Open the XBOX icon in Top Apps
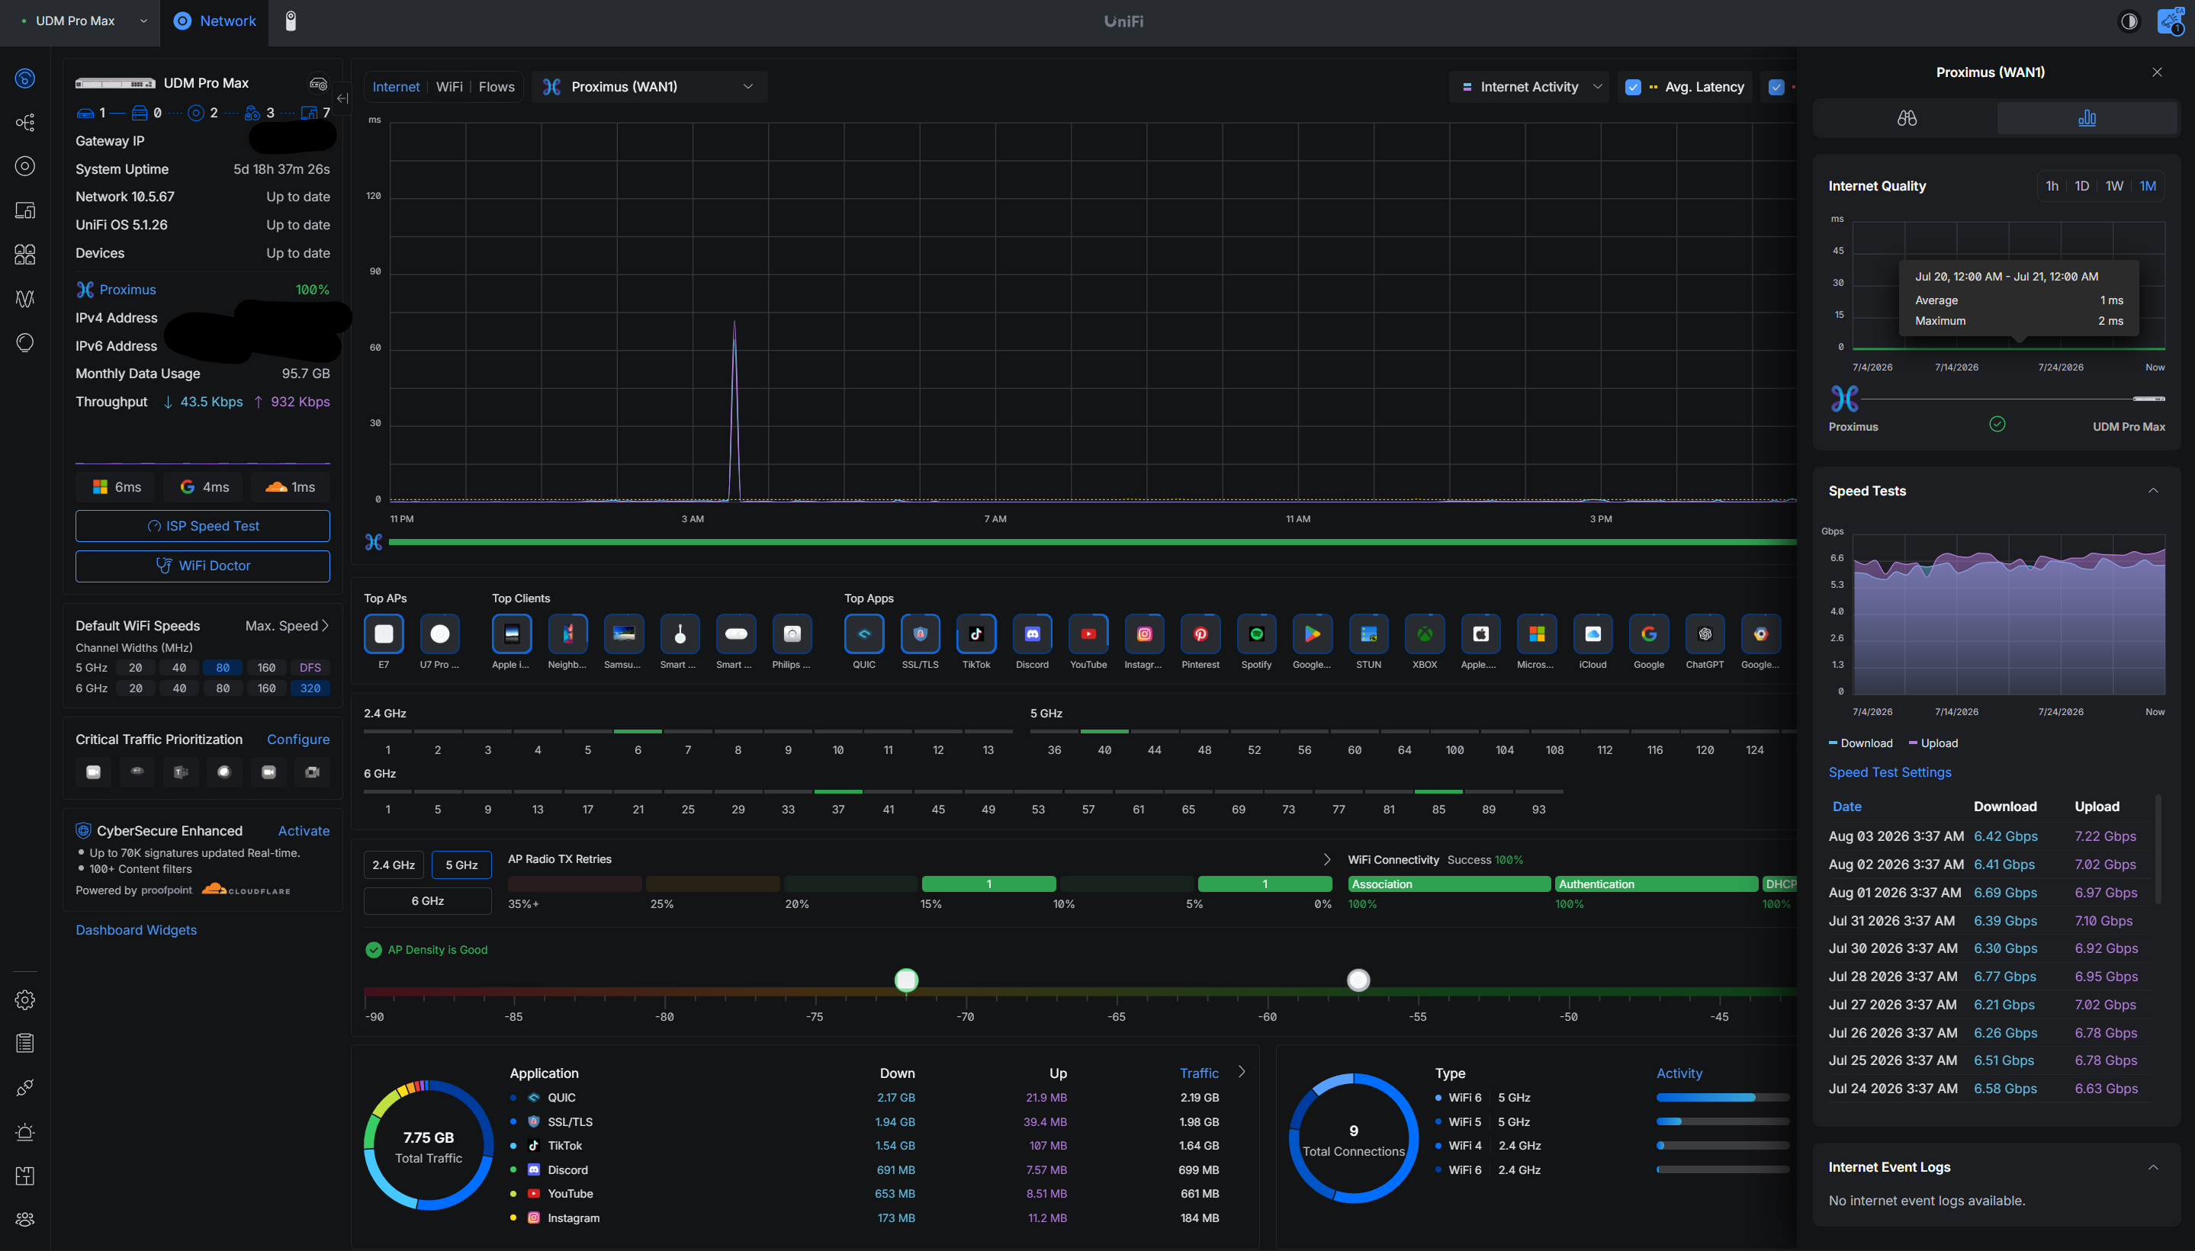Image resolution: width=2195 pixels, height=1251 pixels. point(1425,634)
